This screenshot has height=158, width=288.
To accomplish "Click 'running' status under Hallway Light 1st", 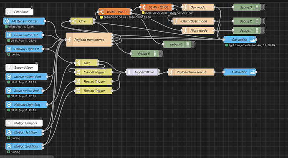I will 15,55.
